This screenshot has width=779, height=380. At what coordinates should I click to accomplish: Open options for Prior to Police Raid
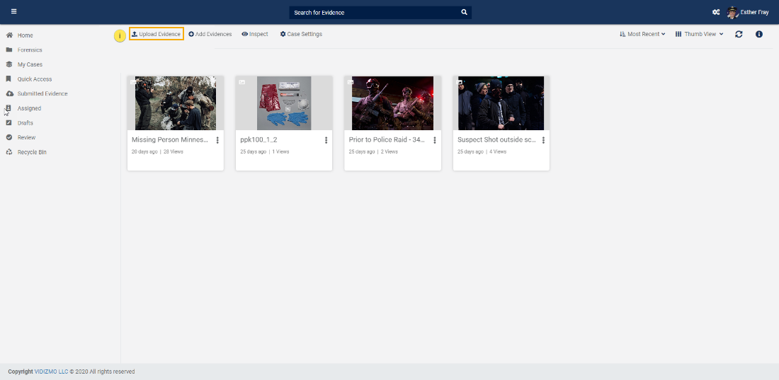click(435, 140)
